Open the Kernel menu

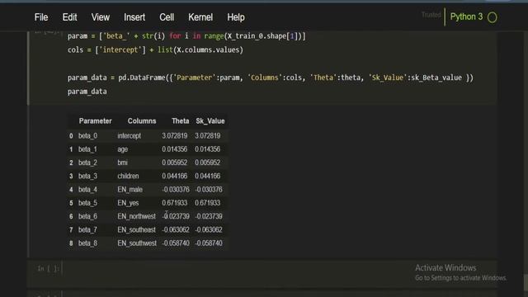pos(200,17)
